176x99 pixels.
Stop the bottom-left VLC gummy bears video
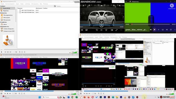tap(7, 94)
